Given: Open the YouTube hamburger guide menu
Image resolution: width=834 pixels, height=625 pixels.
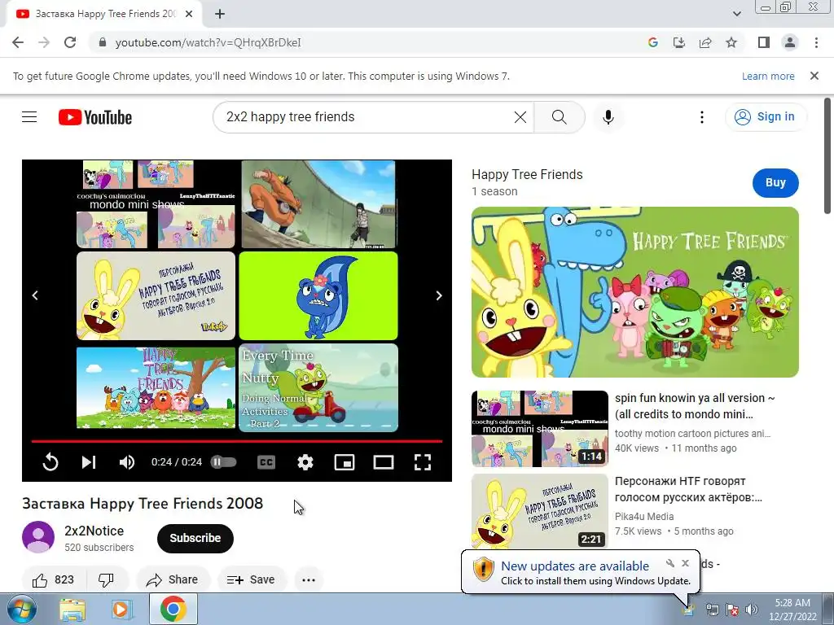Looking at the screenshot, I should 29,117.
